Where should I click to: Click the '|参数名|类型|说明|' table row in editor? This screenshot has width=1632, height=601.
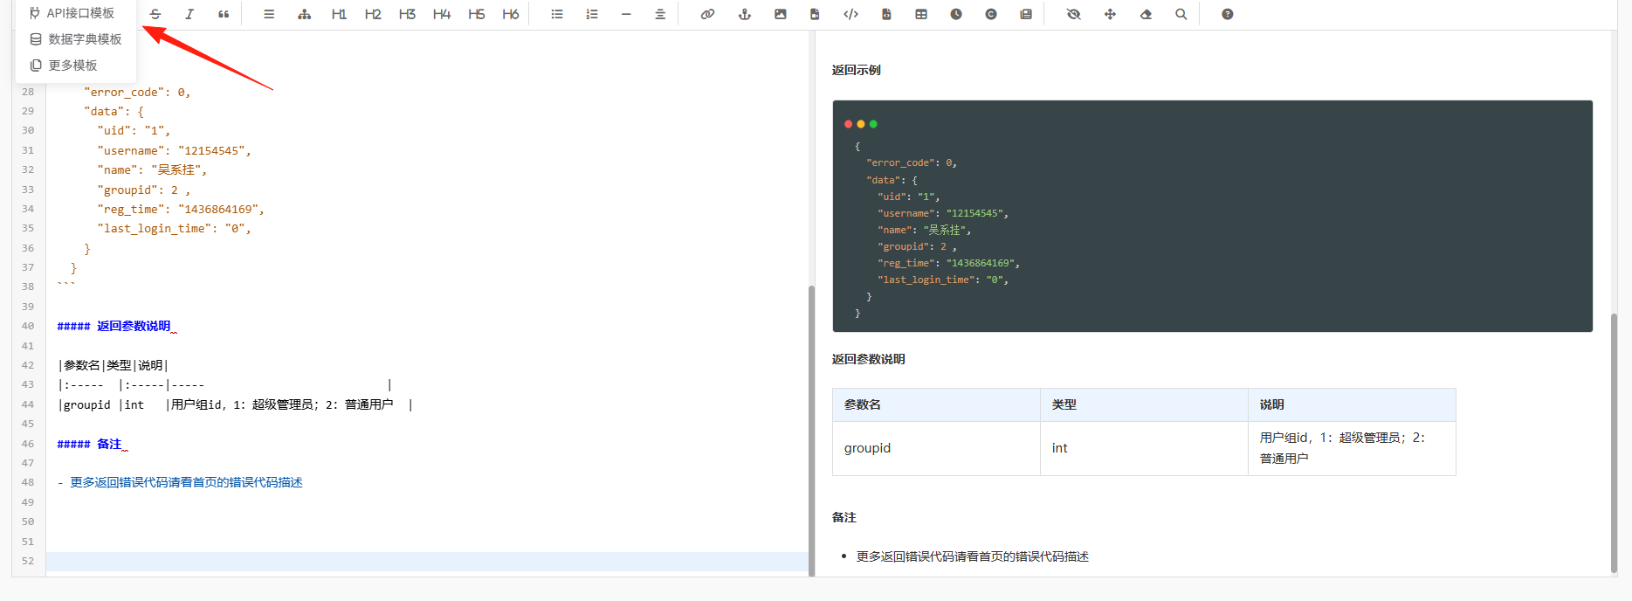pyautogui.click(x=113, y=365)
